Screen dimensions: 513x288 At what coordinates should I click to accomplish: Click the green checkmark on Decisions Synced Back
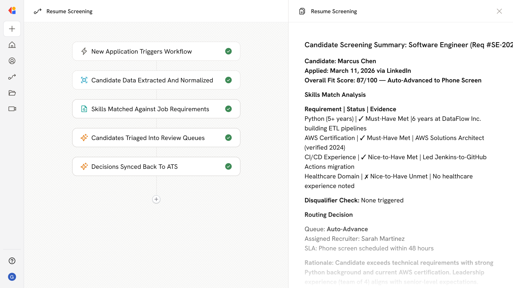[x=228, y=166]
